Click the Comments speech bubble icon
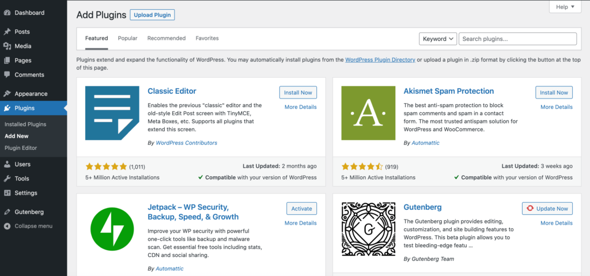Image resolution: width=590 pixels, height=276 pixels. pyautogui.click(x=7, y=74)
